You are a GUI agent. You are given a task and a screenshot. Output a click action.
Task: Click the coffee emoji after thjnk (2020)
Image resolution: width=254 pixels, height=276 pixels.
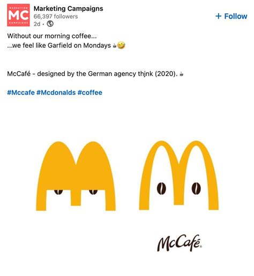pos(181,74)
